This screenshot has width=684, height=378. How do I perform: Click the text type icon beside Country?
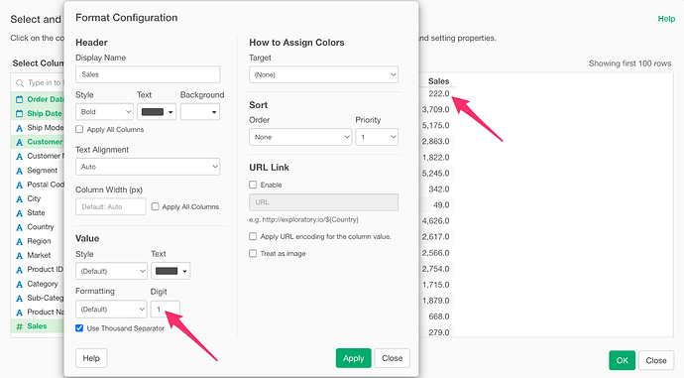click(19, 227)
